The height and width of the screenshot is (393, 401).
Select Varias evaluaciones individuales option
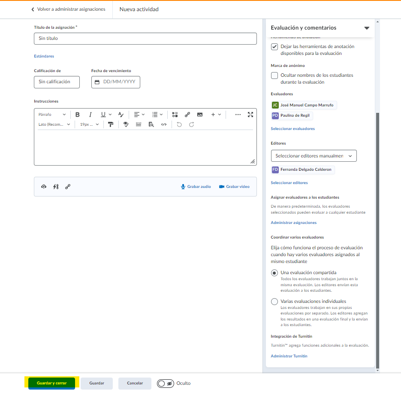pyautogui.click(x=274, y=302)
